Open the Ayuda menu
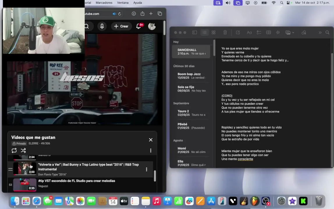The height and width of the screenshot is (209, 334). (138, 3)
